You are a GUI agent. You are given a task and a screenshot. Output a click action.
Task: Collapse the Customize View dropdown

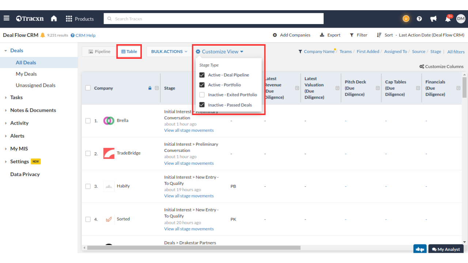(219, 52)
